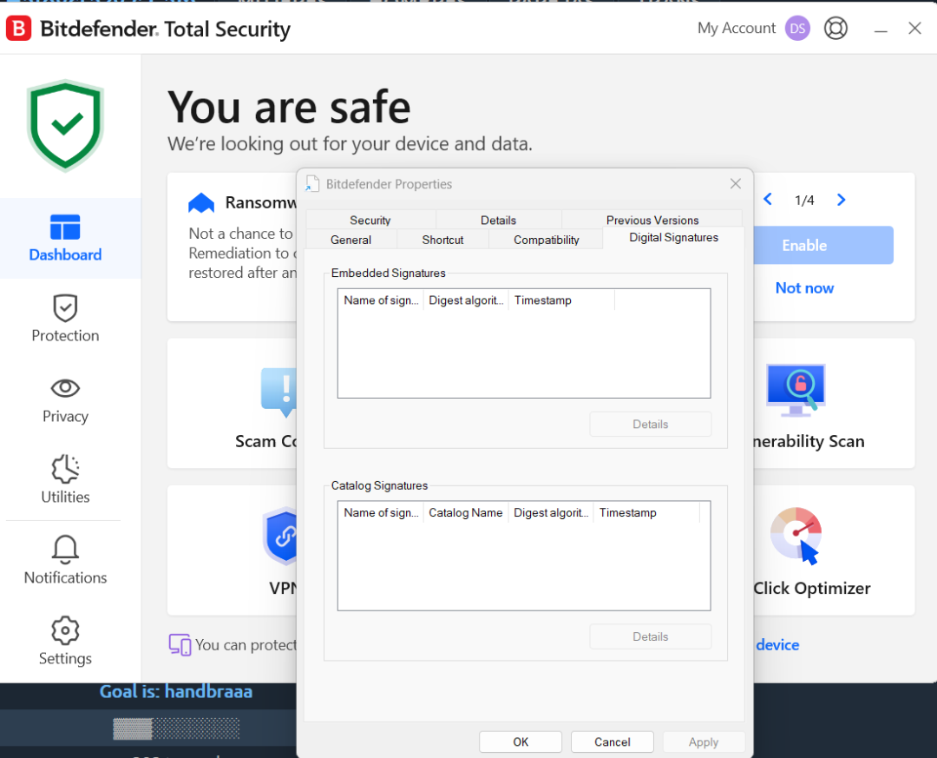Open the Dashboard section in sidebar
Image resolution: width=937 pixels, height=758 pixels.
click(x=65, y=238)
